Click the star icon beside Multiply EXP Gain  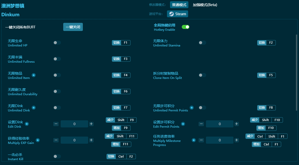click(x=38, y=140)
